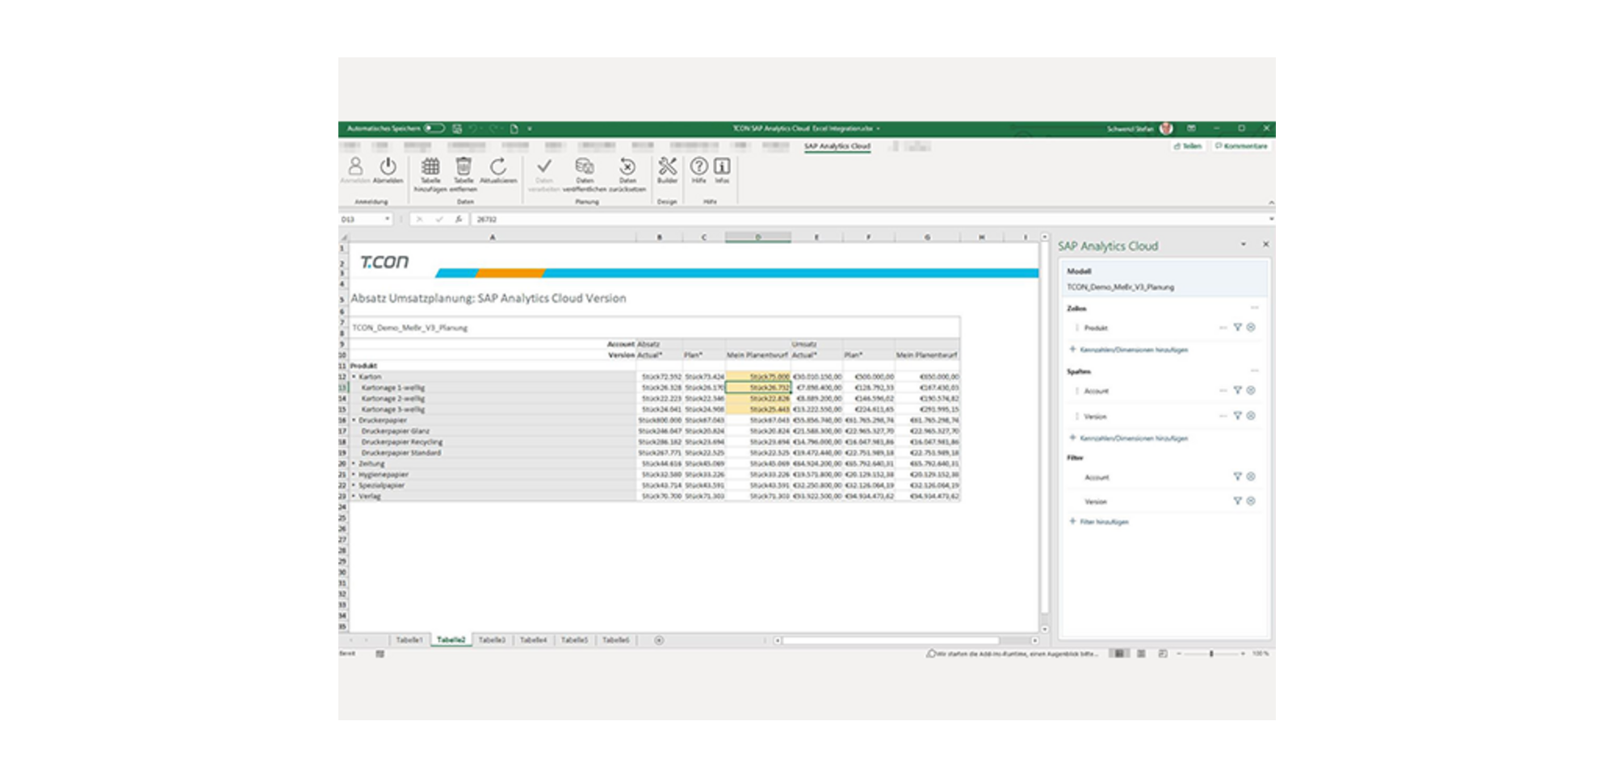This screenshot has width=1615, height=759.
Task: Add Kennzahlen/Dimensionen under Zeilen
Action: tap(1129, 350)
